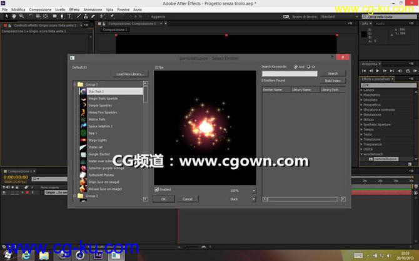Viewport: 419px width, 261px height.
Task: Open the Animazione menu
Action: click(93, 9)
